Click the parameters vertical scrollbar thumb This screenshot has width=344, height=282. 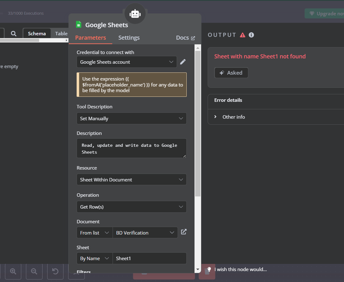click(x=198, y=124)
